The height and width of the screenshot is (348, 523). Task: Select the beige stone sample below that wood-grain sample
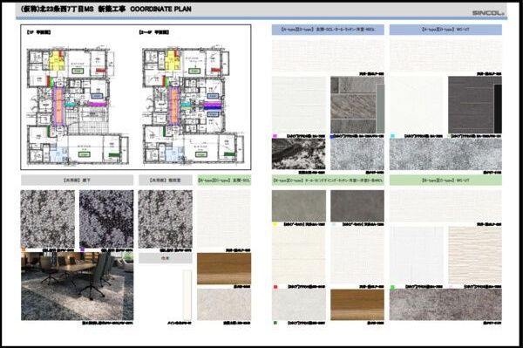pyautogui.click(x=224, y=304)
